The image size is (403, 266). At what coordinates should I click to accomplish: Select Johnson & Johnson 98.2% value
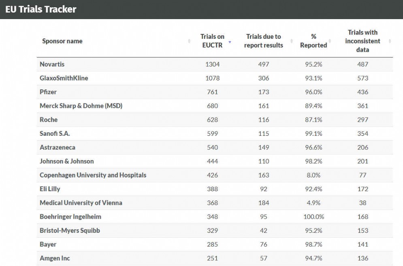(313, 161)
